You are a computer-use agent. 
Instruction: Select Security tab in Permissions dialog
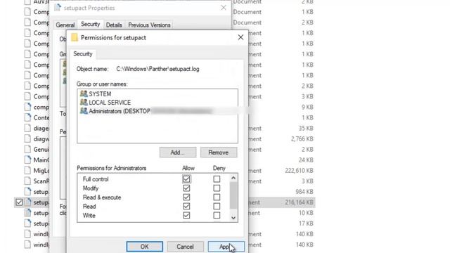pos(83,54)
